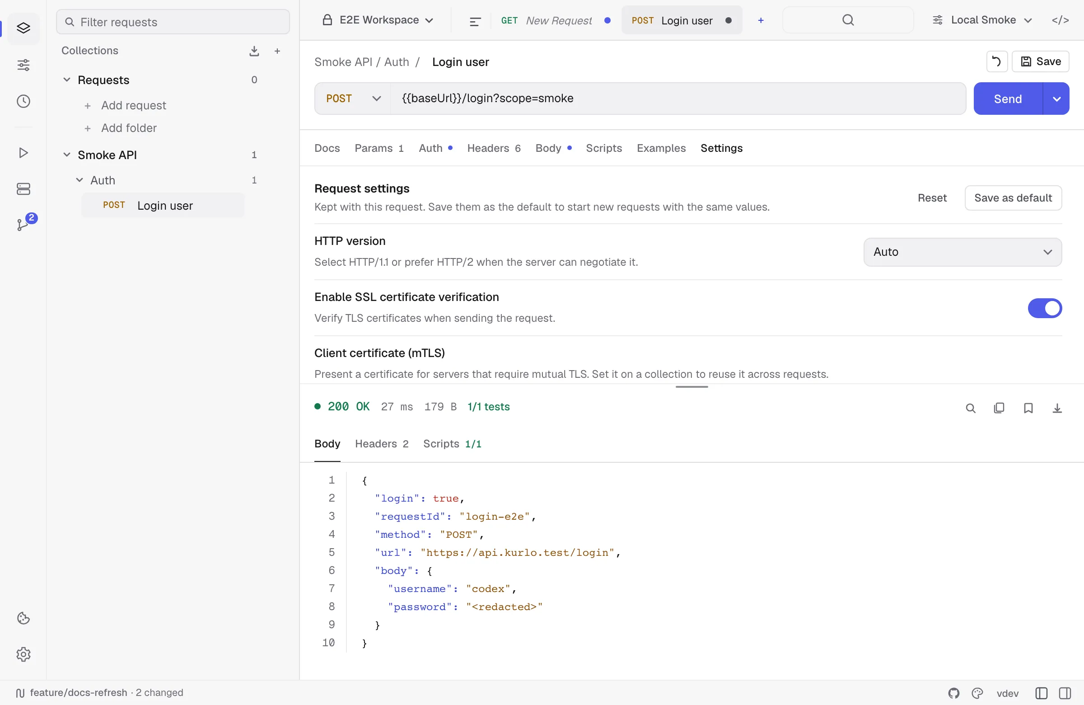
Task: Select Login user request in tree
Action: click(x=163, y=206)
